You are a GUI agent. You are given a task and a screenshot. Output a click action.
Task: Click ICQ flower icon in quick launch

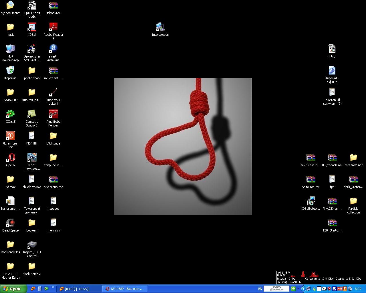(x=46, y=289)
